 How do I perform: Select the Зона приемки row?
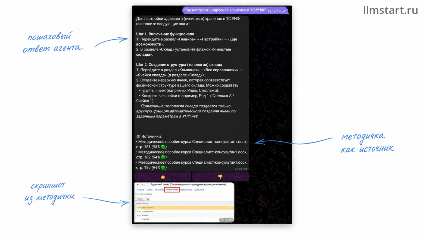click(x=185, y=212)
